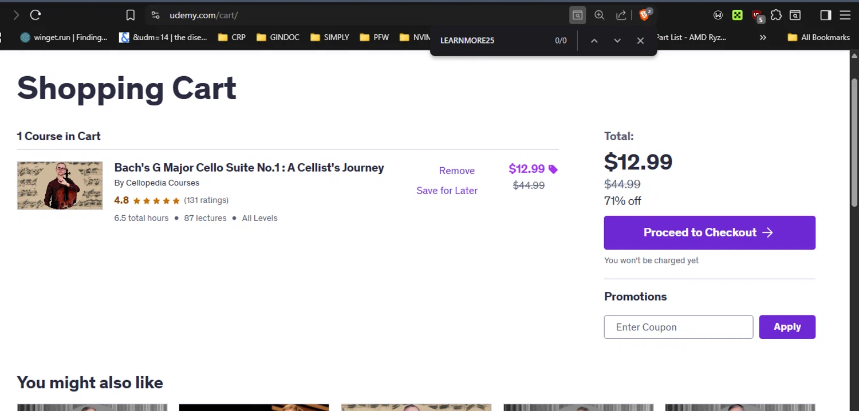Viewport: 859px width, 411px height.
Task: Click the Enter Coupon field
Action: click(x=679, y=327)
